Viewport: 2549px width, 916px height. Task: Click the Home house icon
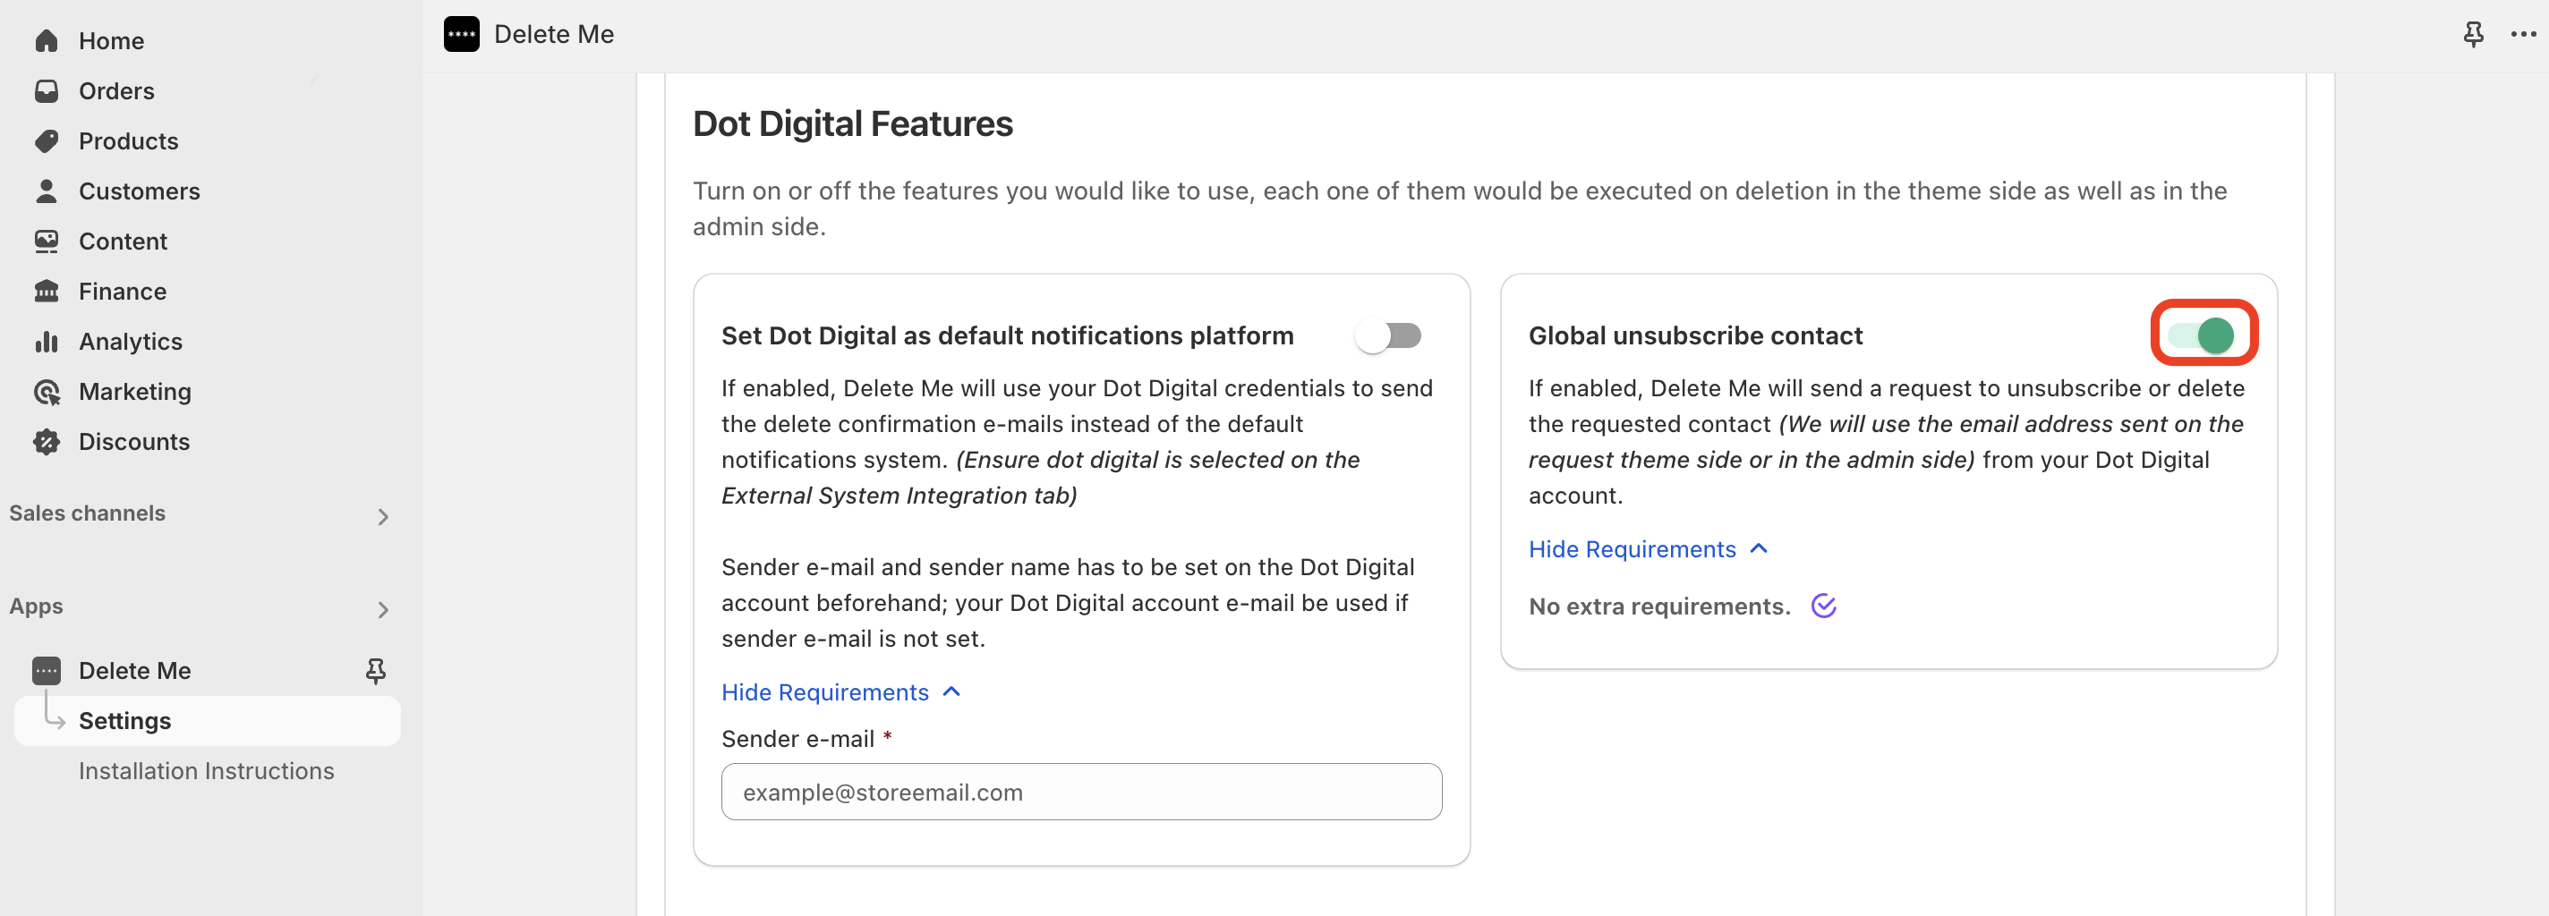pyautogui.click(x=47, y=40)
